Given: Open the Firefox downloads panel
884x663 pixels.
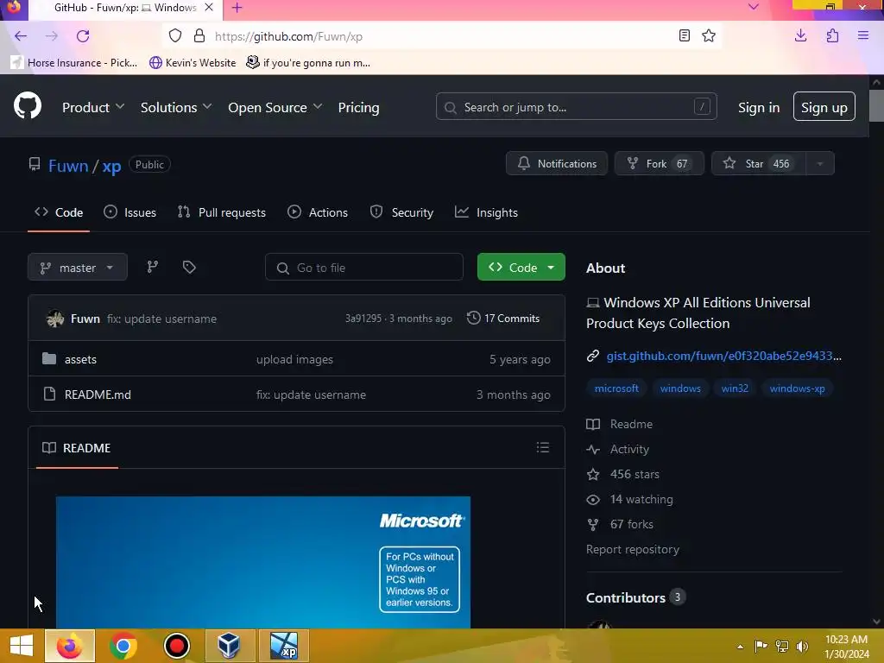Looking at the screenshot, I should click(x=800, y=36).
